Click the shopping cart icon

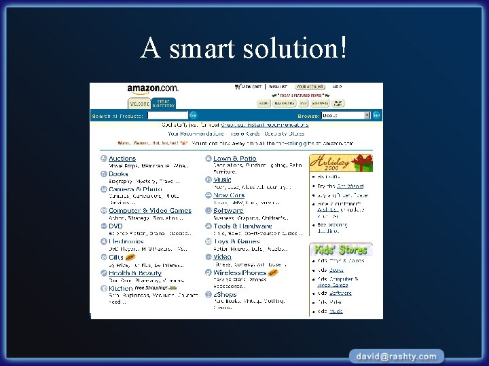coord(237,87)
